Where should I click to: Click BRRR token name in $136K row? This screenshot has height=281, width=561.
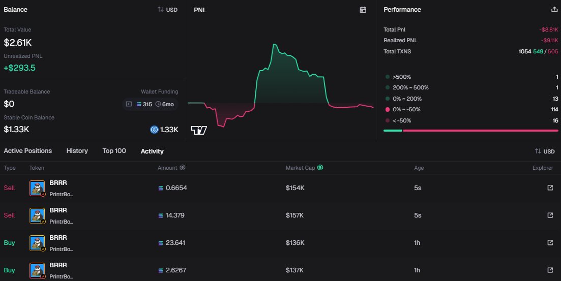[x=58, y=238]
